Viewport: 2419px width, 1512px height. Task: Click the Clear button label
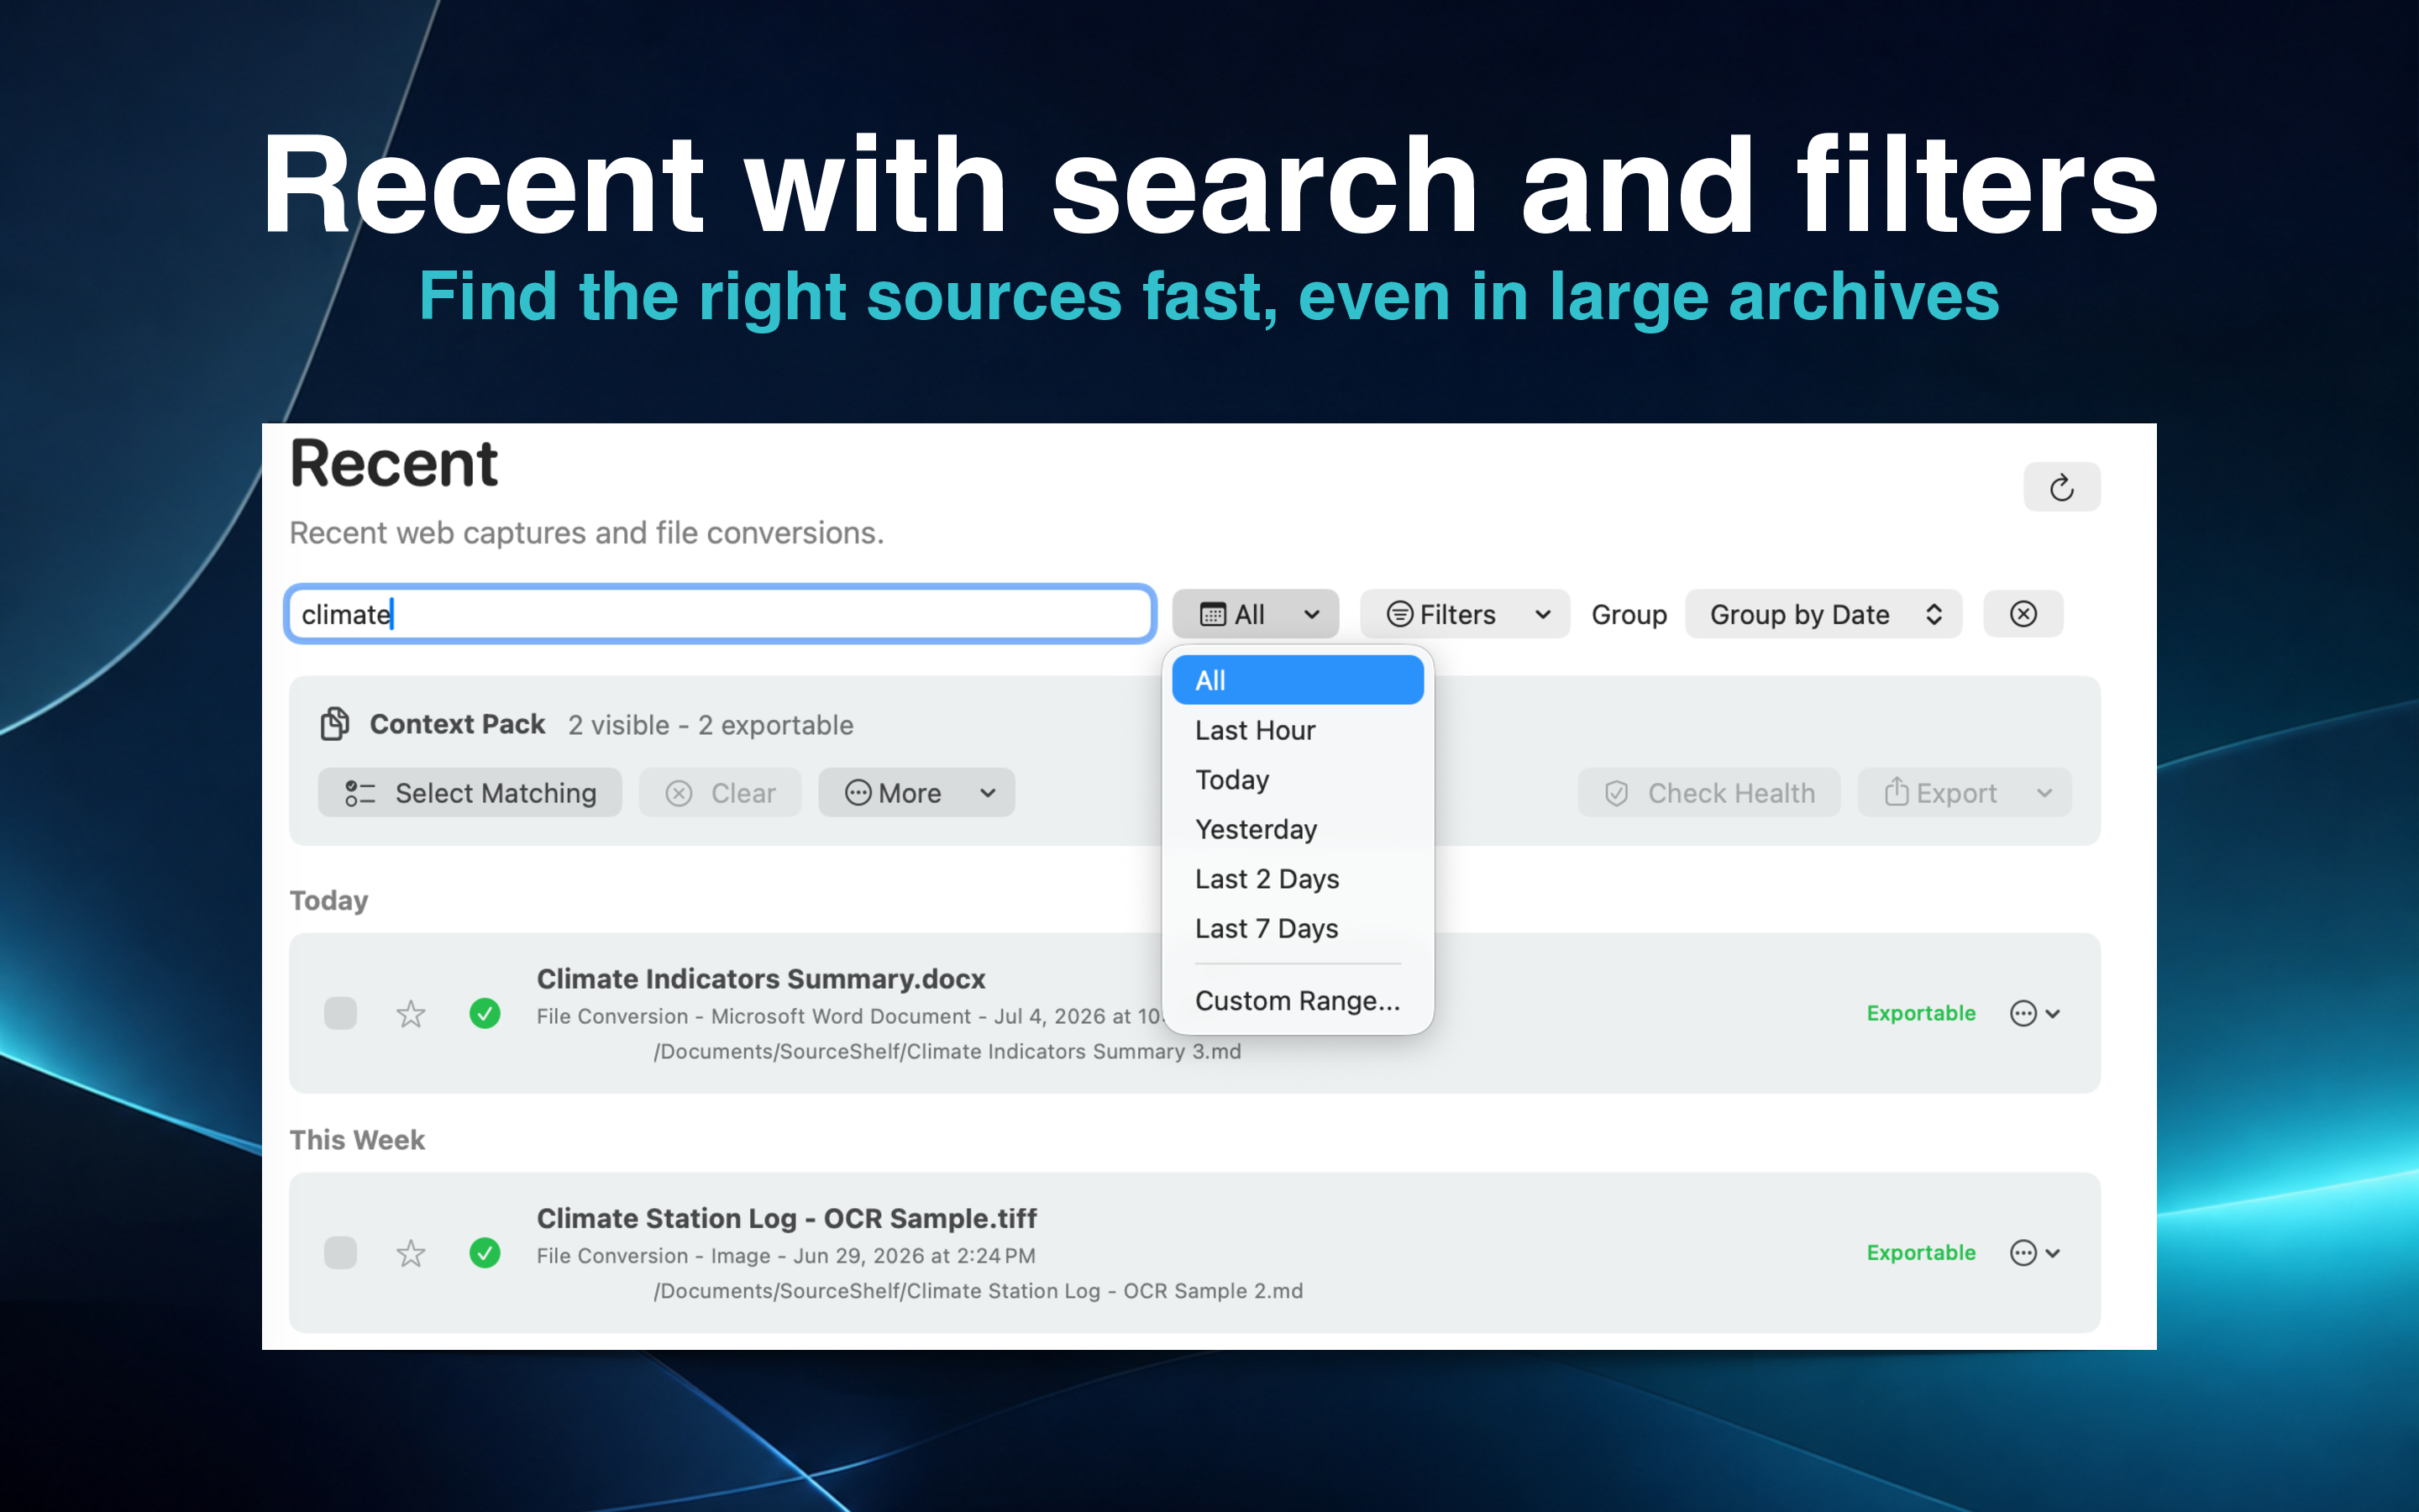point(742,793)
